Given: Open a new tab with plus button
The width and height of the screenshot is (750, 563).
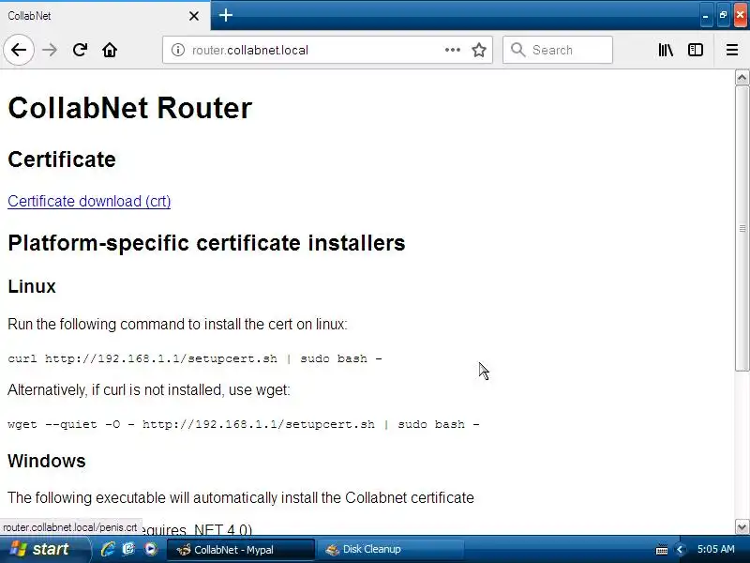Looking at the screenshot, I should (x=226, y=15).
